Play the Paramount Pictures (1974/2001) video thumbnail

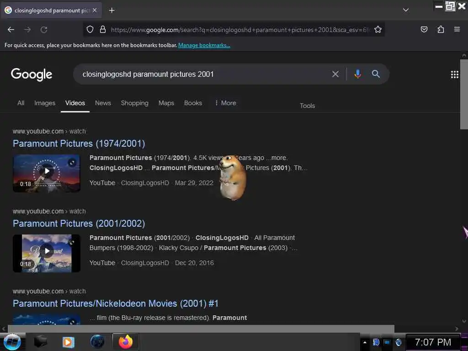coord(47,173)
